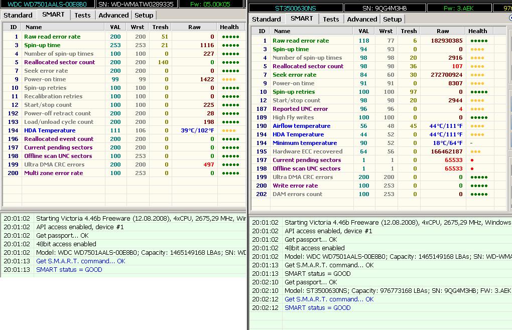Select WDC 'Multi zone error rate' row

pos(124,173)
